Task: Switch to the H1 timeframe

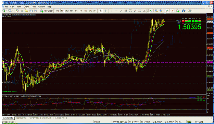Action: click(x=76, y=11)
